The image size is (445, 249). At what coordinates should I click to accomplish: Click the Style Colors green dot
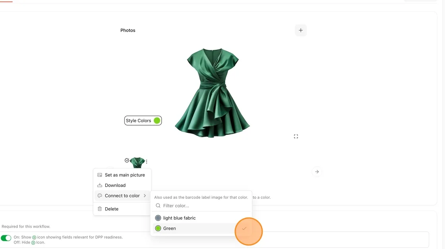pyautogui.click(x=157, y=121)
